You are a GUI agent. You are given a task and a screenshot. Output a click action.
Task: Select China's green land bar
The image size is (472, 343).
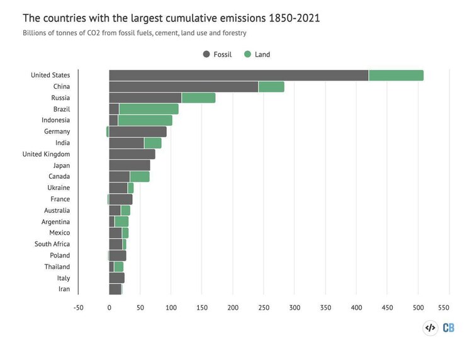271,87
